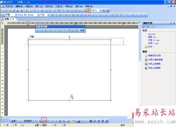Click the Home icon in task pane
The height and width of the screenshot is (127, 176).
point(153,27)
